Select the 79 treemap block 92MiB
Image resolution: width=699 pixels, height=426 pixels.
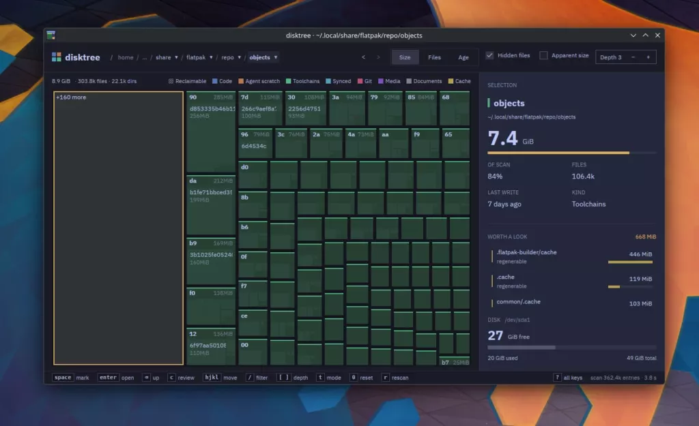coord(385,108)
